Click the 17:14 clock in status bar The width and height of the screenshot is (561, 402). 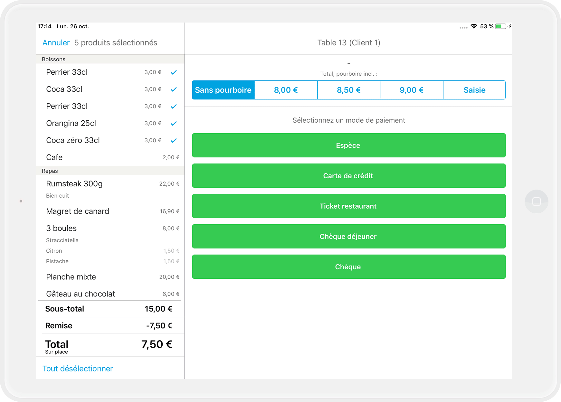(44, 26)
